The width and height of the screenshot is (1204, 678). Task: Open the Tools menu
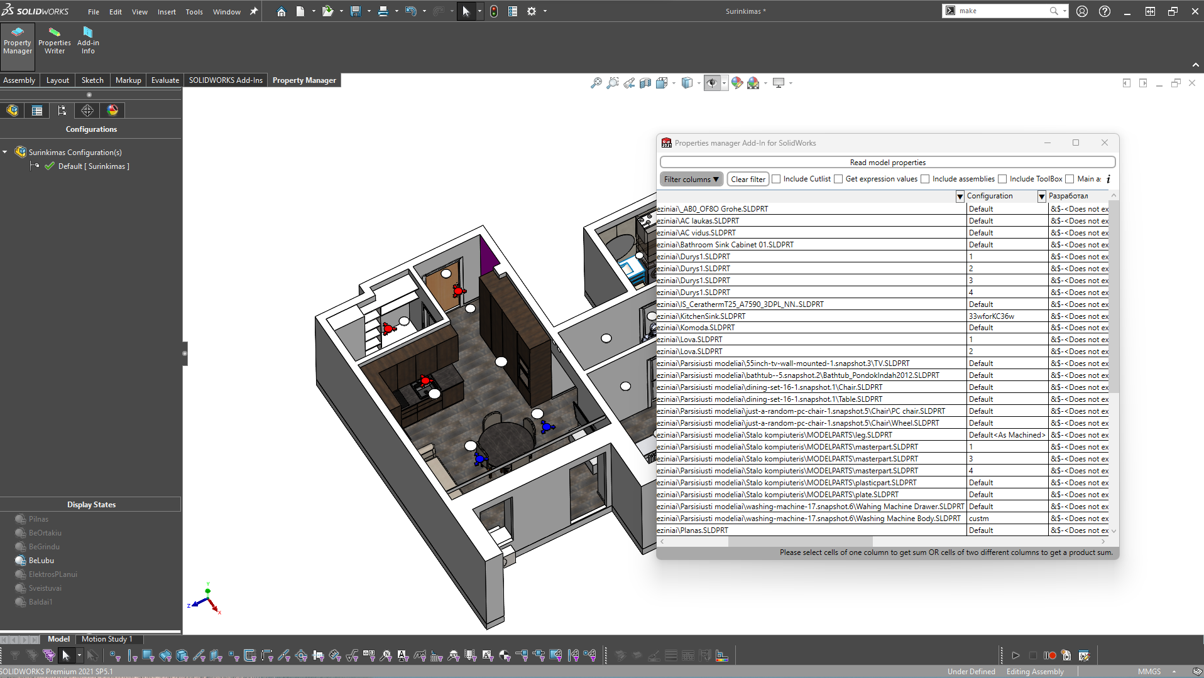click(x=194, y=11)
